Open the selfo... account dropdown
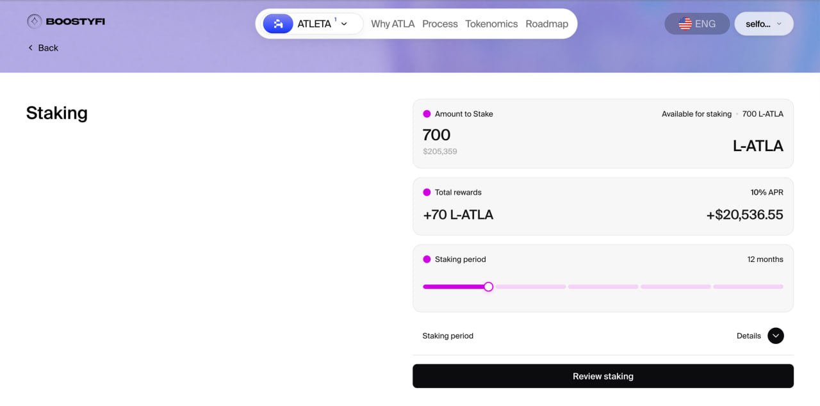The height and width of the screenshot is (406, 820). pyautogui.click(x=764, y=24)
